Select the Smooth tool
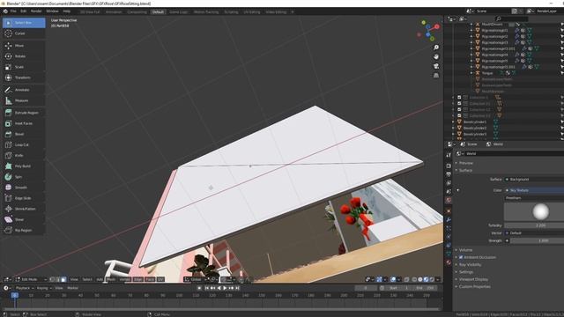 tap(24, 188)
